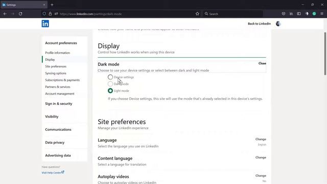Image resolution: width=327 pixels, height=184 pixels.
Task: Select the Light mode radio button
Action: [110, 91]
